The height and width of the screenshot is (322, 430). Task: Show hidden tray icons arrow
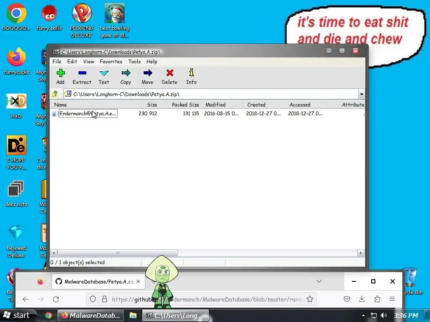(x=363, y=315)
